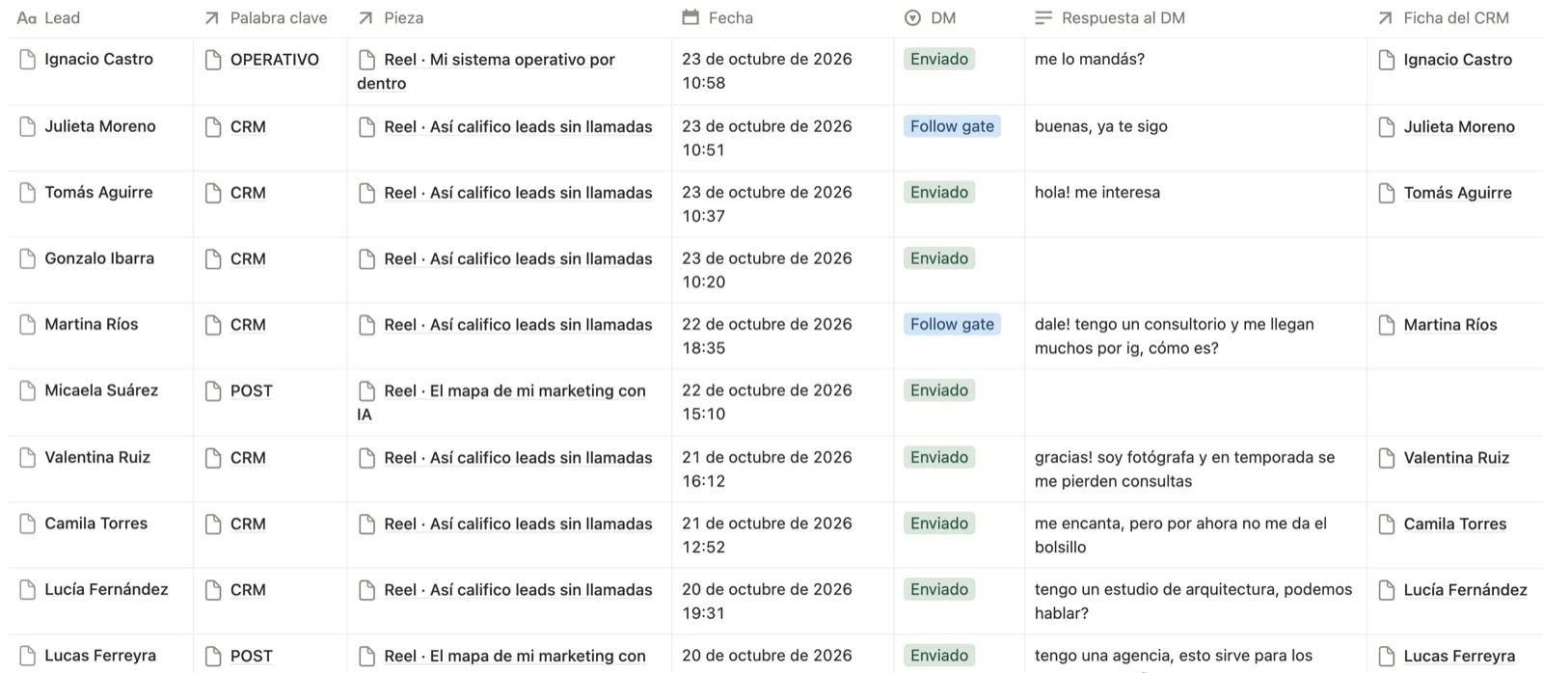
Task: Click the date 23 de octubre de 2026 10:58
Action: (767, 70)
